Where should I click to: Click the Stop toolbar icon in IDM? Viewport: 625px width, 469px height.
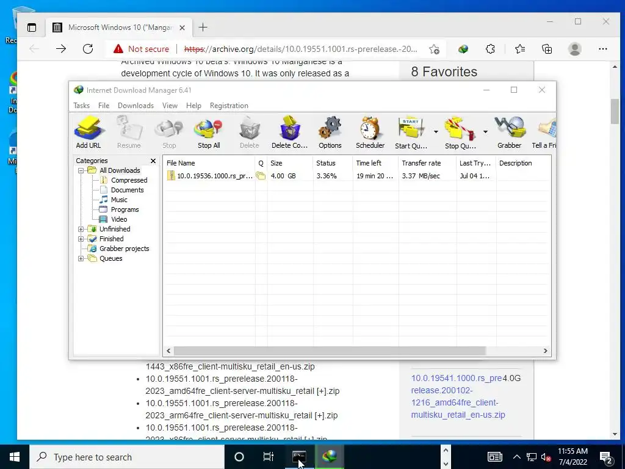pyautogui.click(x=169, y=133)
